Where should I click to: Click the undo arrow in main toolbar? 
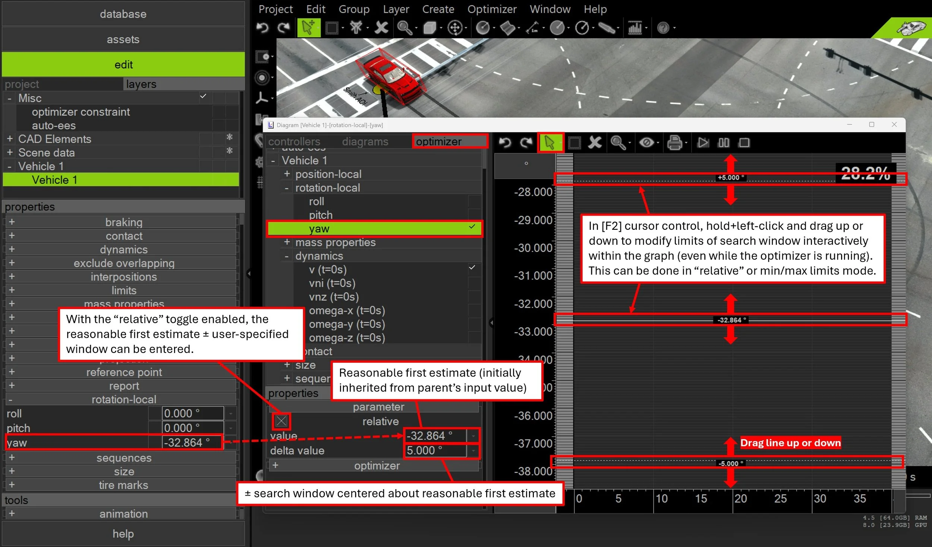[262, 28]
